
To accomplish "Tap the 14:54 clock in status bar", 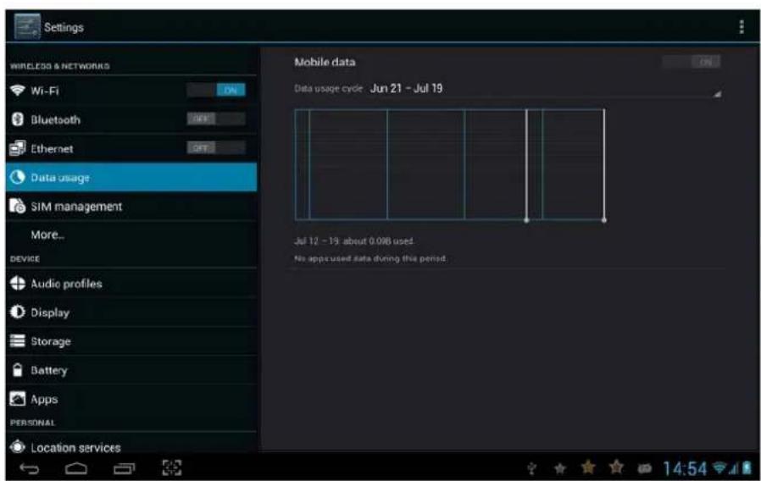I will [685, 468].
